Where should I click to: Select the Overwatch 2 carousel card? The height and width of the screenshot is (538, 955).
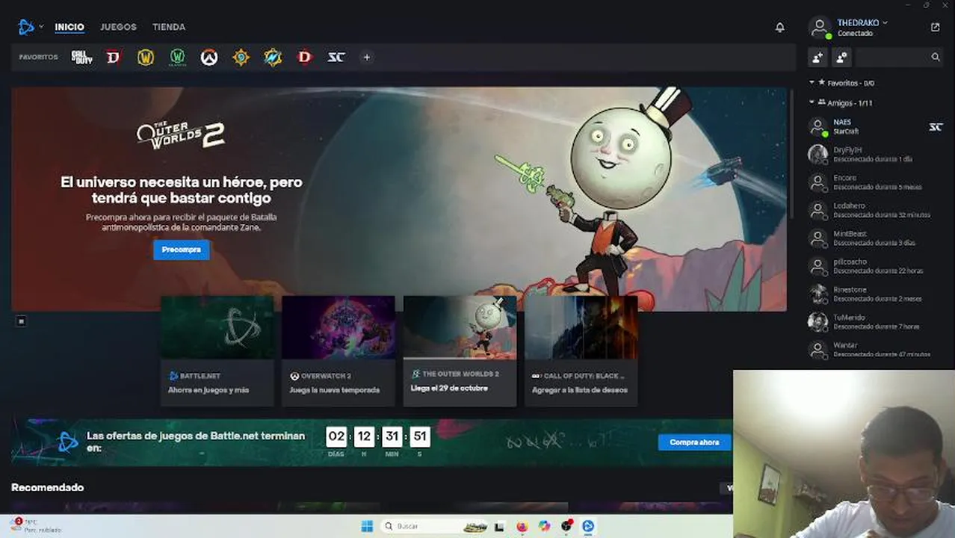(x=339, y=351)
